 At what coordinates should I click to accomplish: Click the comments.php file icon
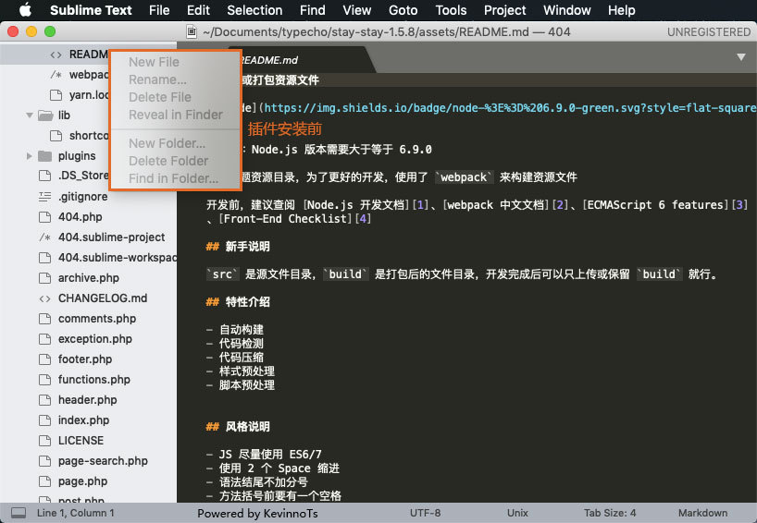coord(45,319)
